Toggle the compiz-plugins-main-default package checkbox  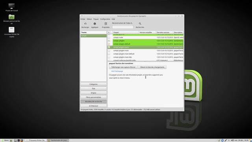coord(109,54)
